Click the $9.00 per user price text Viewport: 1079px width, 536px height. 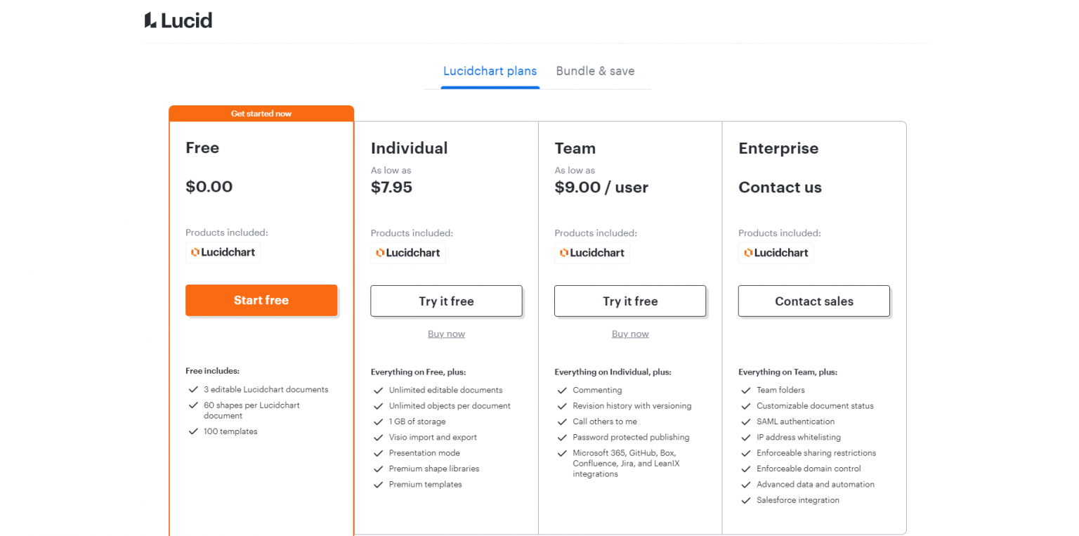(x=601, y=187)
